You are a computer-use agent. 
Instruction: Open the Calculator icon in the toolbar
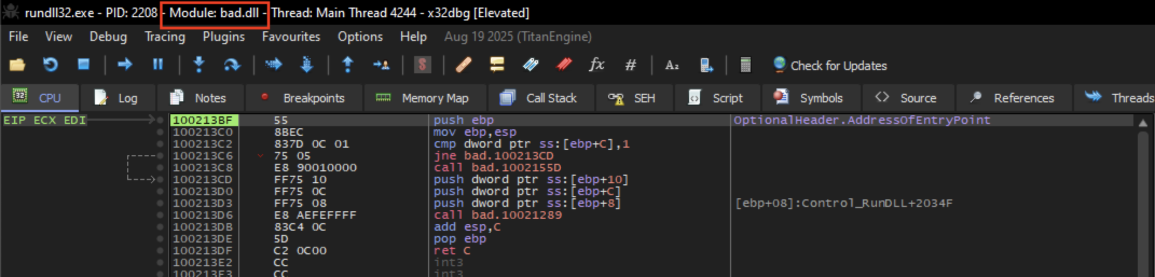(x=746, y=65)
